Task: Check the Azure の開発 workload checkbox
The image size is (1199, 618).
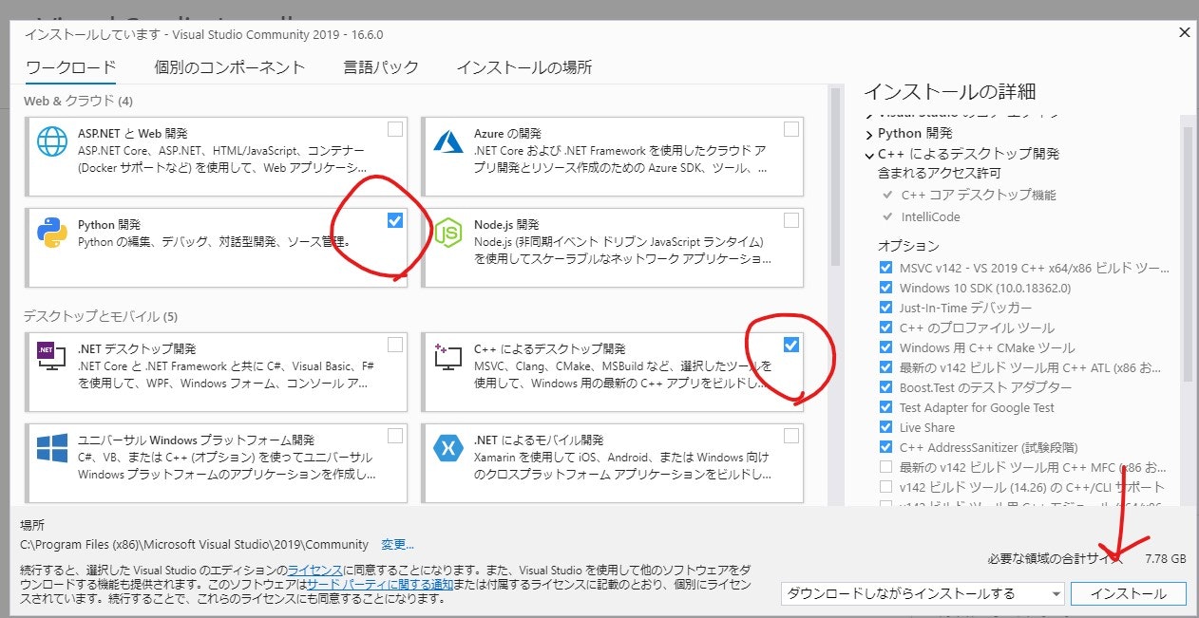Action: 791,129
